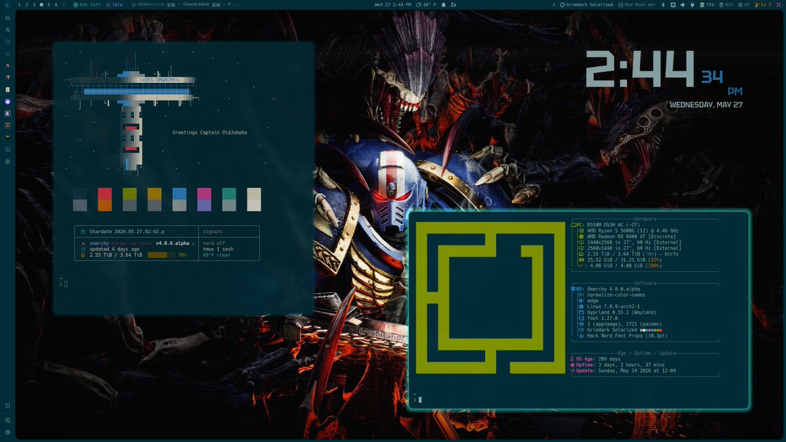Click the left terminal prompt cursor
The height and width of the screenshot is (442, 786).
66,284
